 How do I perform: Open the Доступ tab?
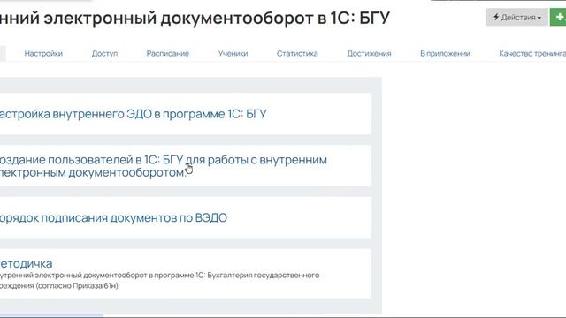104,53
